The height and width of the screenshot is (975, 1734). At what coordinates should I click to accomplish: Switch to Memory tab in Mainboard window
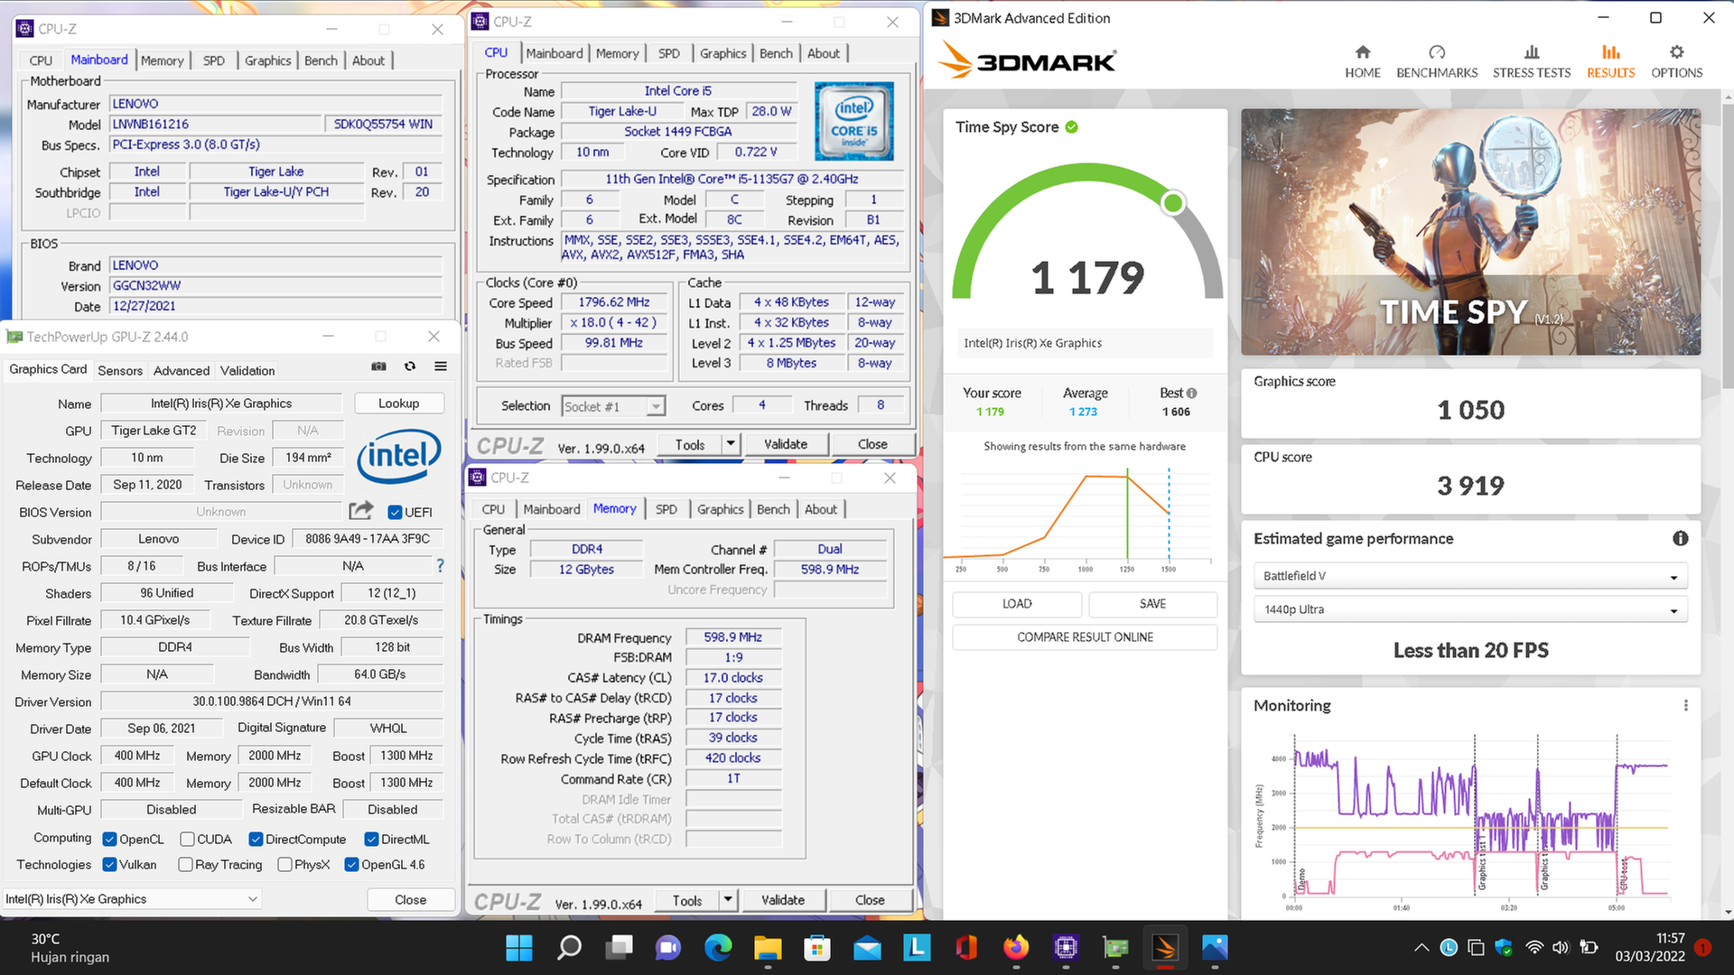[162, 60]
